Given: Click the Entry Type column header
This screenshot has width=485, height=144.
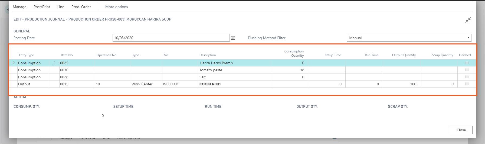Looking at the screenshot, I should click(x=26, y=55).
